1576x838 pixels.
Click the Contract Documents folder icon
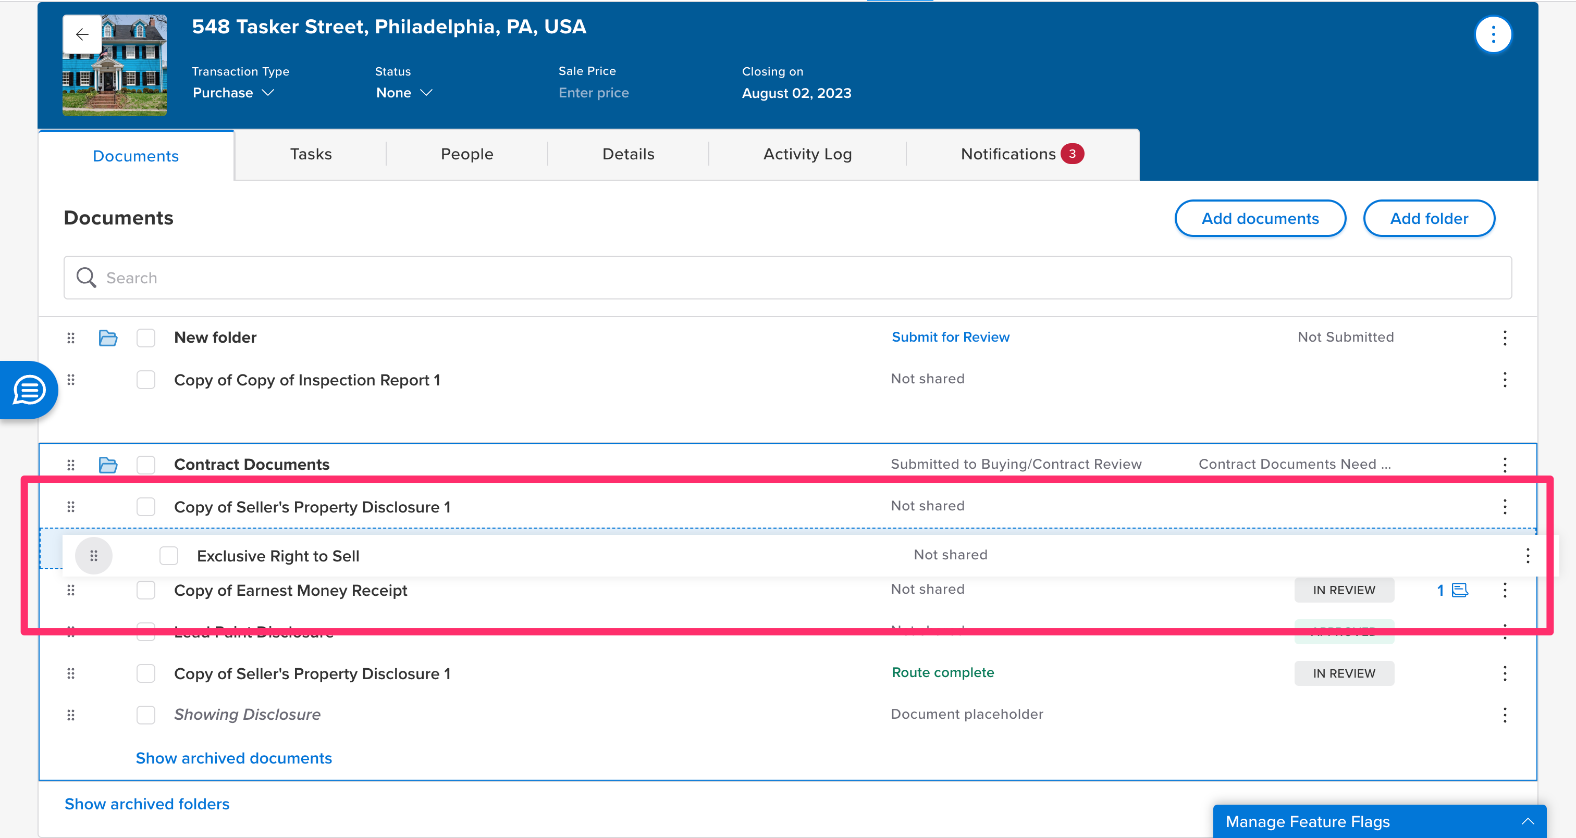click(108, 465)
